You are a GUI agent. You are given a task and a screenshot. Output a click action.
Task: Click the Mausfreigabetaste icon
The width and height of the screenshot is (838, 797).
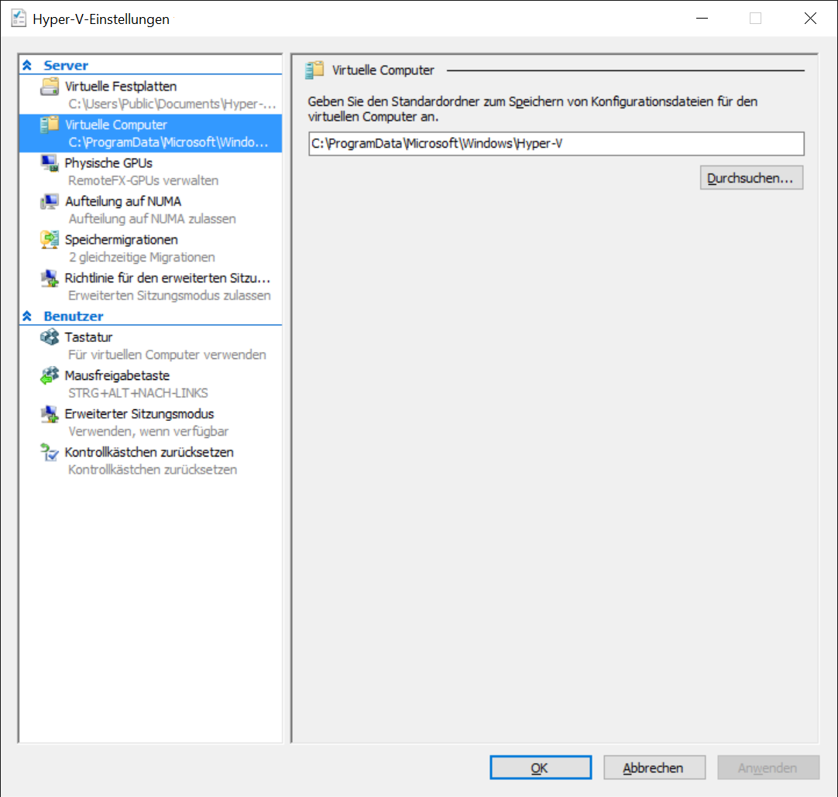(x=49, y=376)
